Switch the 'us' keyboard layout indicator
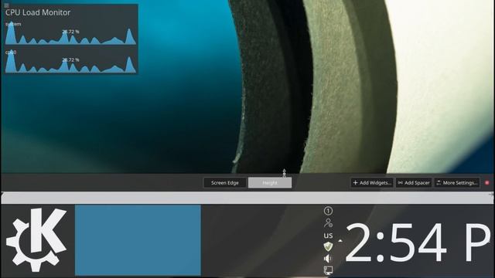The image size is (495, 278). 328,235
